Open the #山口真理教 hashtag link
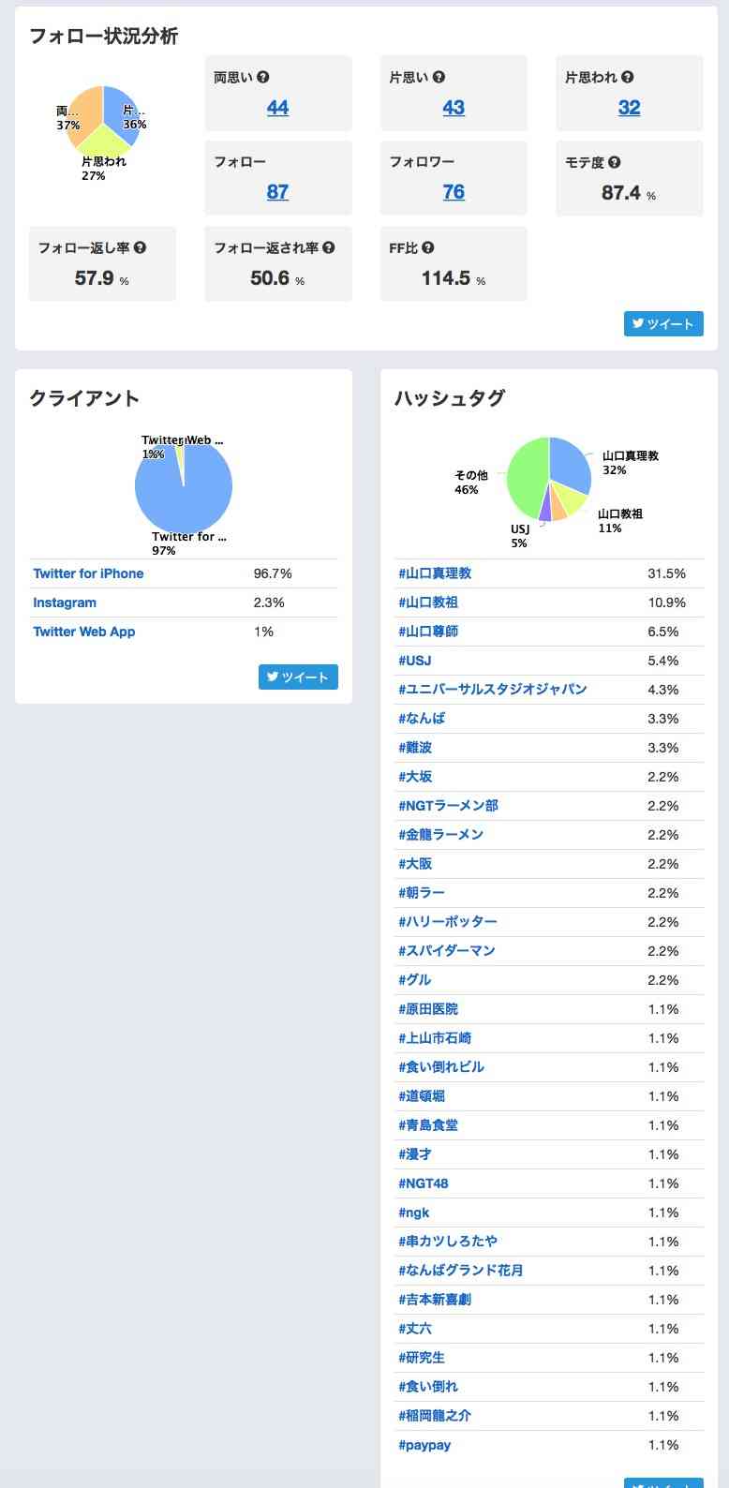Image resolution: width=729 pixels, height=1488 pixels. pos(432,573)
